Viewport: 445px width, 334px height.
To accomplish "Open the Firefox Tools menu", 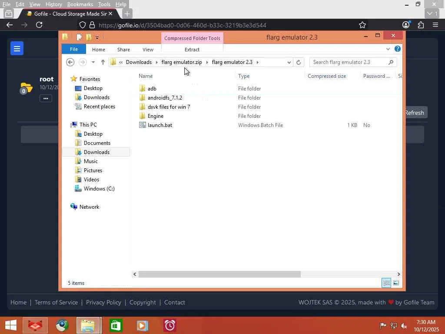I will click(x=104, y=4).
